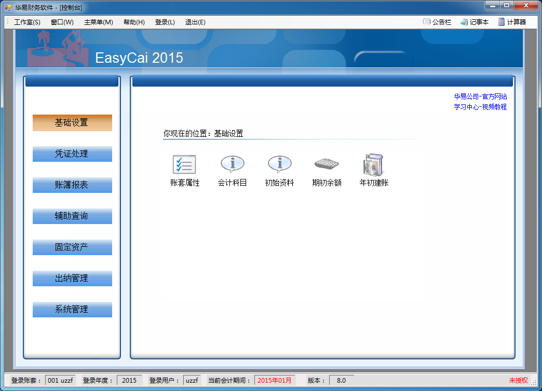542x391 pixels.
Task: Go to the 出纳管理 module
Action: click(x=72, y=278)
